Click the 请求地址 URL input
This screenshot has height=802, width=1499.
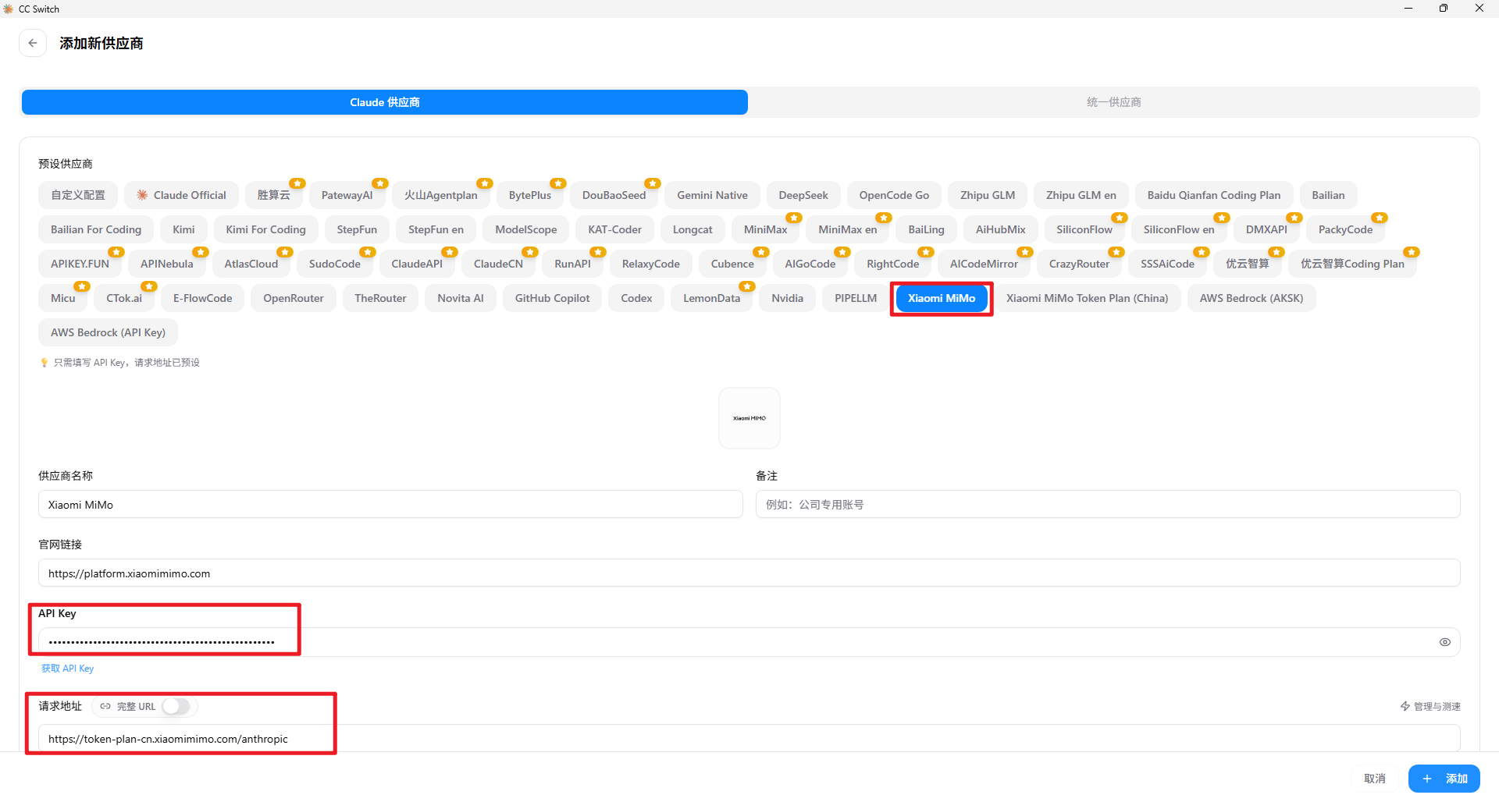pyautogui.click(x=749, y=739)
